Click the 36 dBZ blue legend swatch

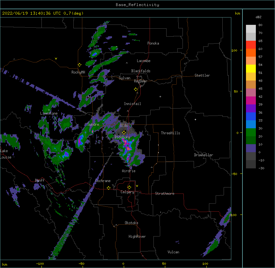click(251, 116)
